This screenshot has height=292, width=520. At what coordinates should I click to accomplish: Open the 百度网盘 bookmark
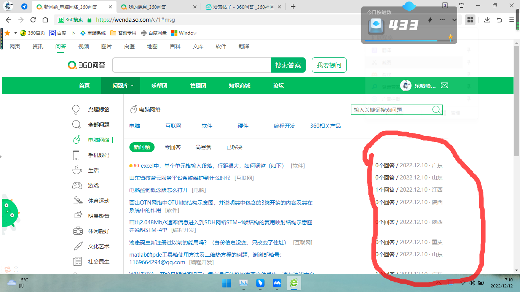[154, 33]
